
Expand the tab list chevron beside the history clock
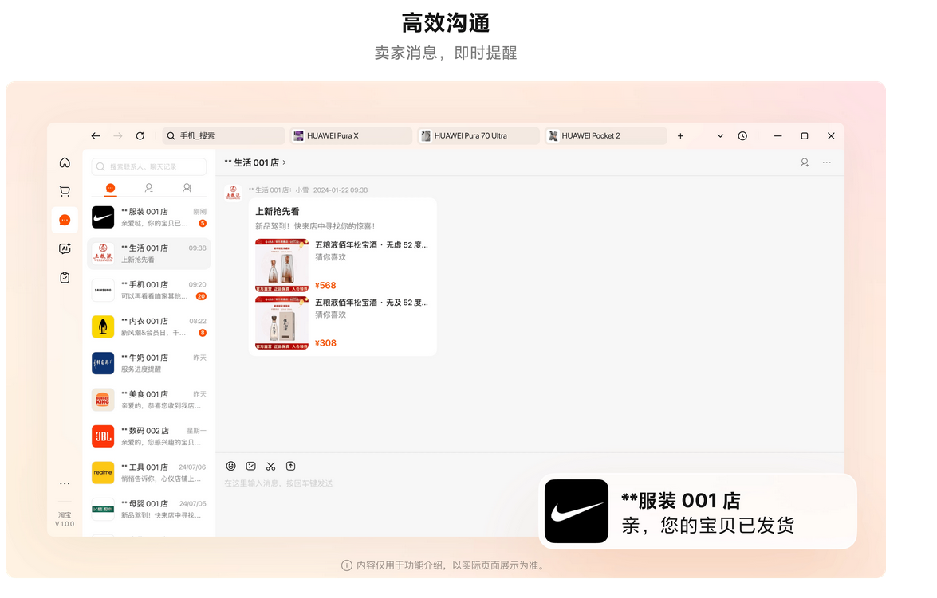720,136
